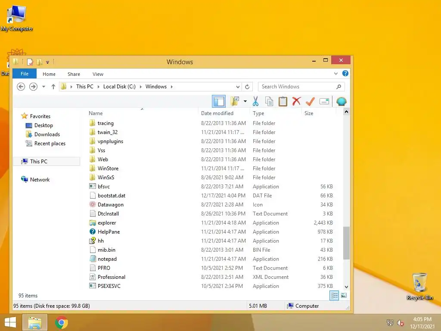The width and height of the screenshot is (441, 331).
Task: Click the Rename card icon in toolbar
Action: [x=324, y=101]
